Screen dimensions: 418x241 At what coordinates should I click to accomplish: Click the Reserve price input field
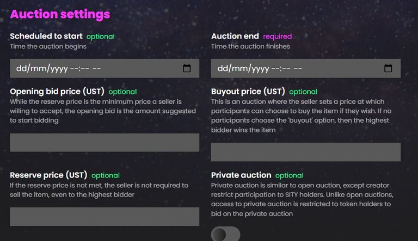[104, 217]
